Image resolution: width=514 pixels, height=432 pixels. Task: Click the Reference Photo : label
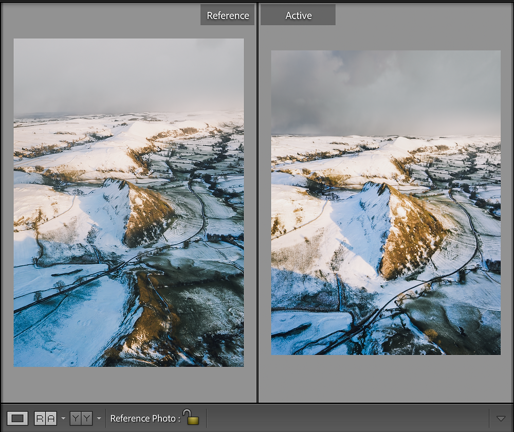tap(145, 419)
